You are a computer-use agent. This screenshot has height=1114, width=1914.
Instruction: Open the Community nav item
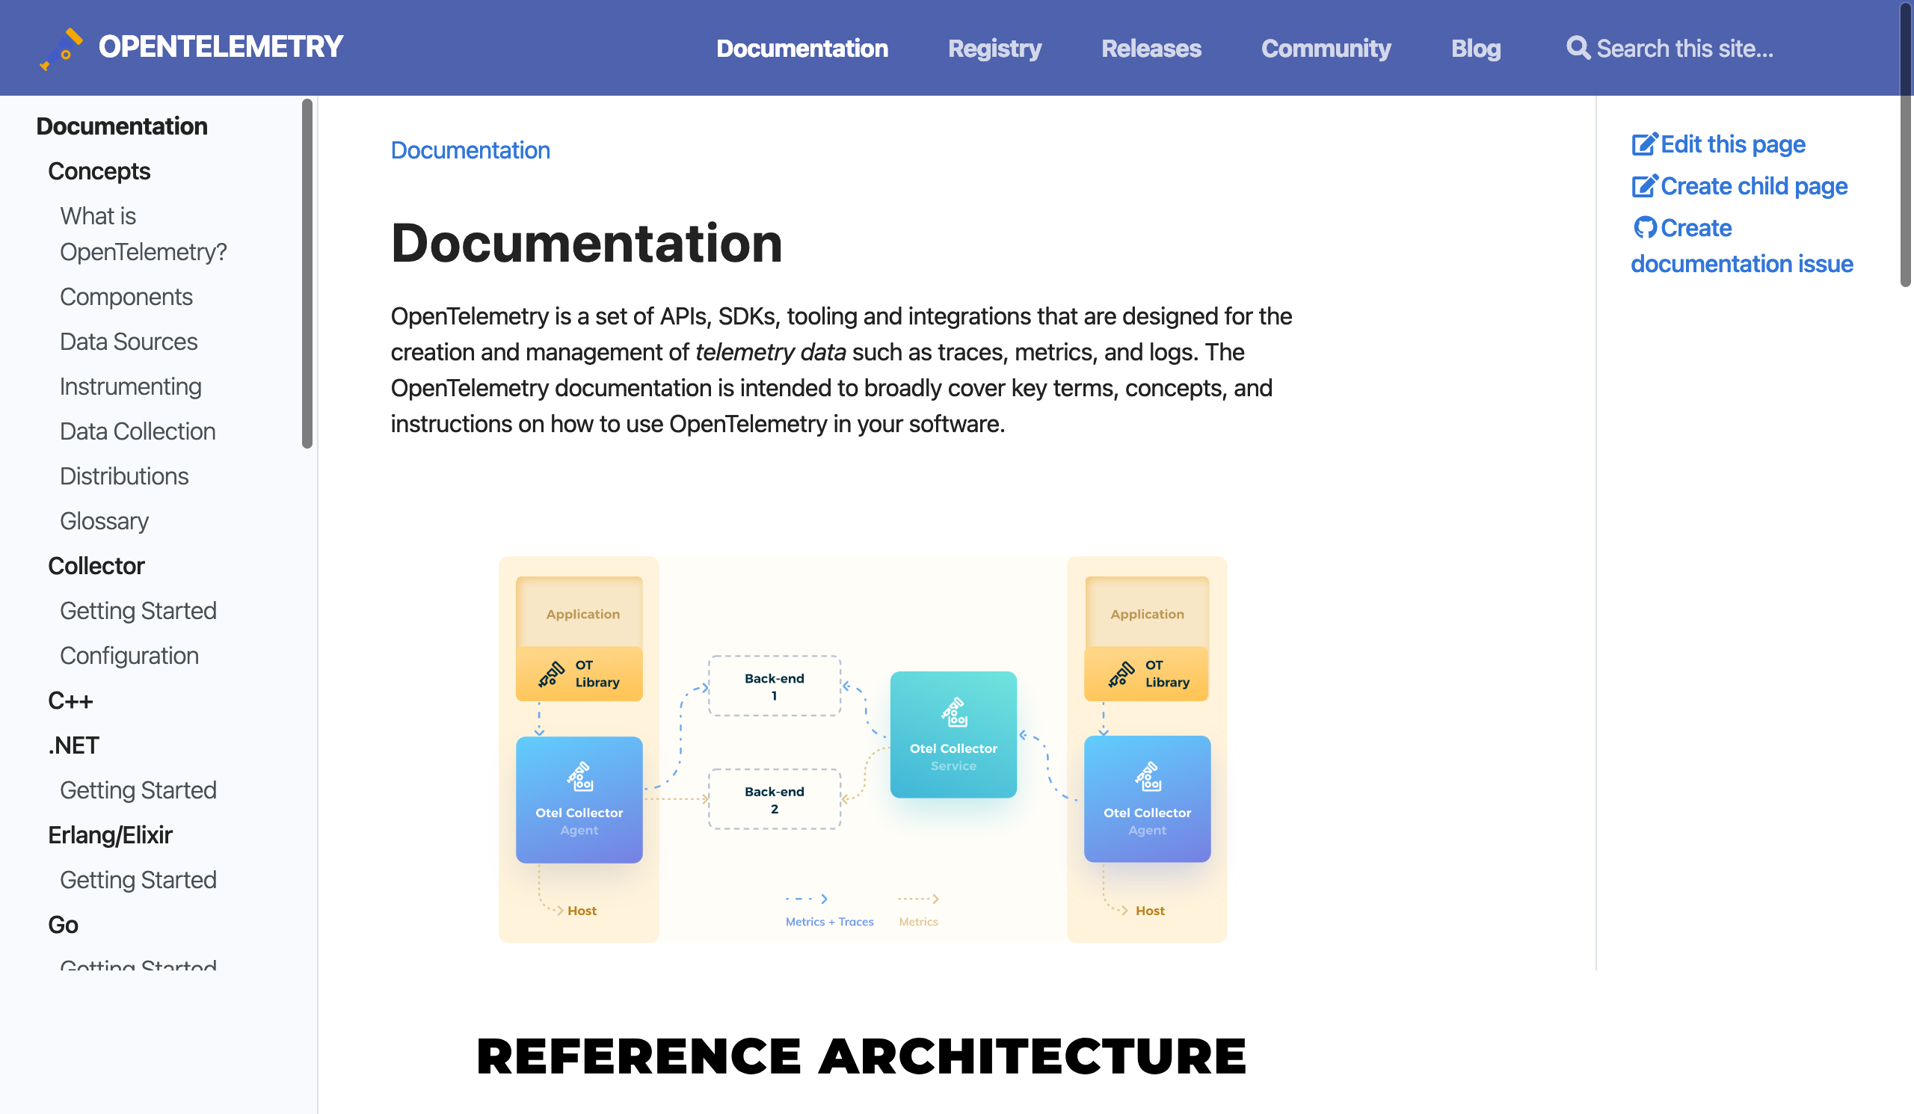point(1326,48)
